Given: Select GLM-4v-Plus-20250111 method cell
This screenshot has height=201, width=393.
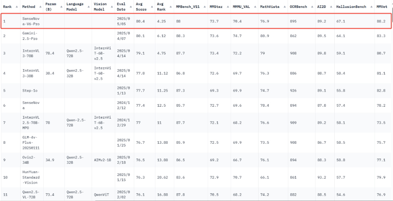Looking at the screenshot, I should pyautogui.click(x=31, y=143).
